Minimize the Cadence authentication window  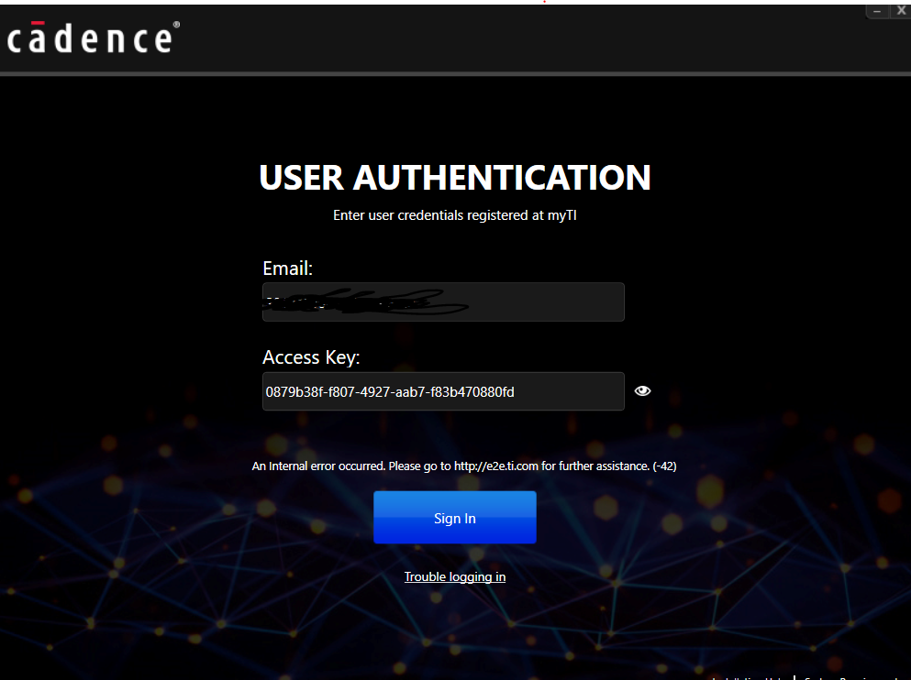pos(877,11)
